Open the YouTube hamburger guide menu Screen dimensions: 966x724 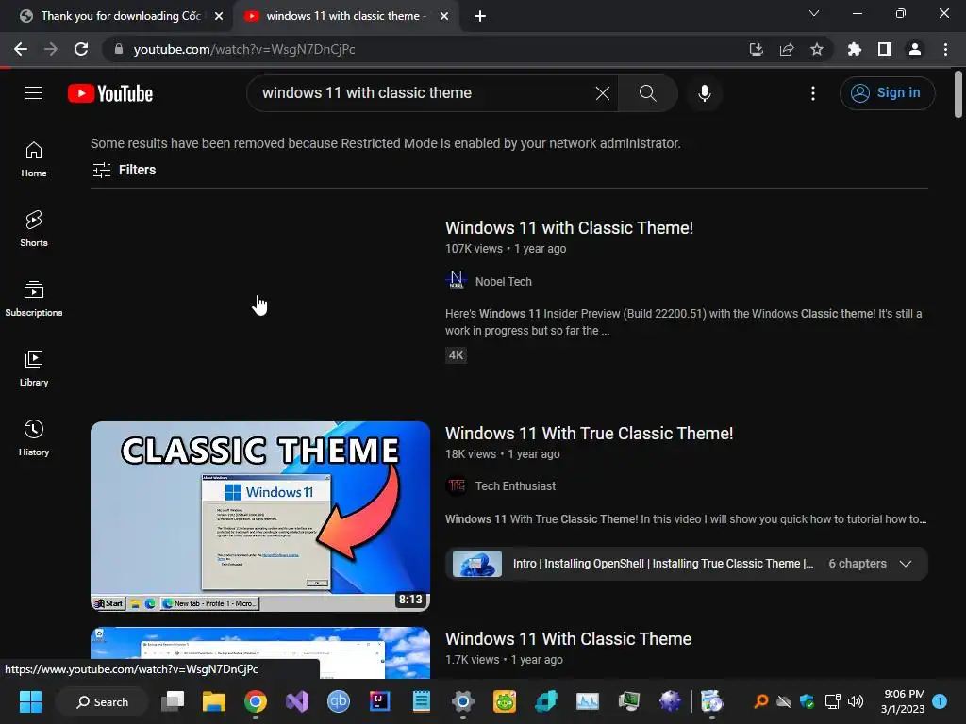(34, 93)
